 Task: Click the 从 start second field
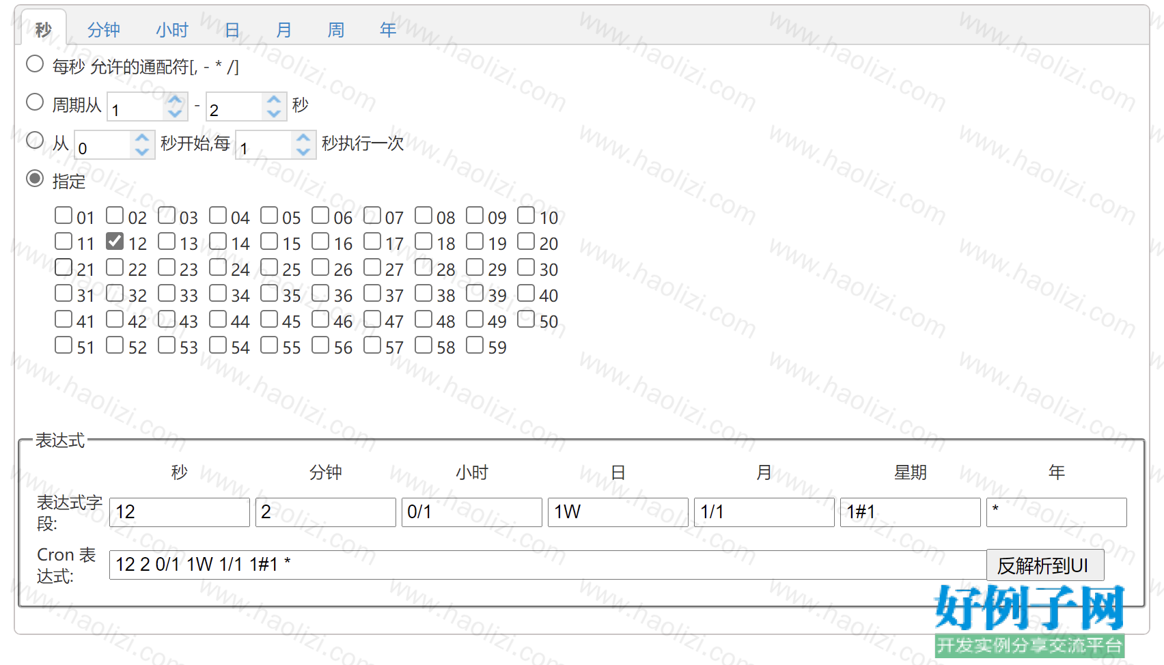point(104,145)
